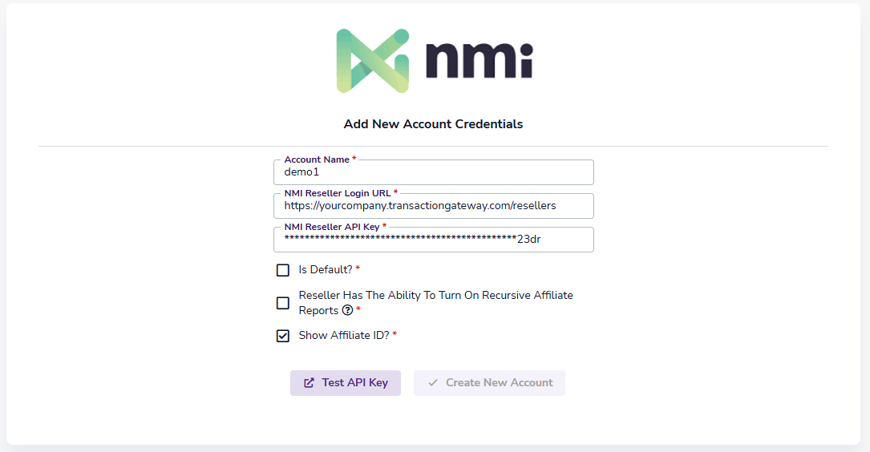Click the Create New Account button
Image resolution: width=870 pixels, height=452 pixels.
(489, 383)
